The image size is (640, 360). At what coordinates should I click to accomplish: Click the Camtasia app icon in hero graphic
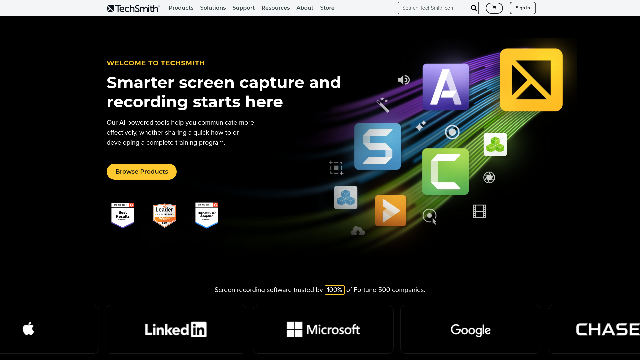coord(446,171)
